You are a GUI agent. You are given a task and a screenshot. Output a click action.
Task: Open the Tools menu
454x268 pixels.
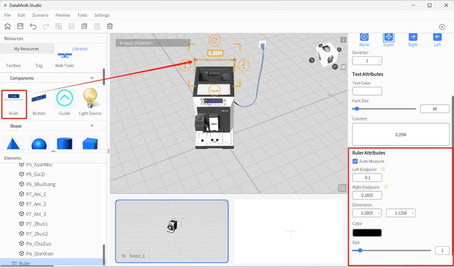coord(82,15)
